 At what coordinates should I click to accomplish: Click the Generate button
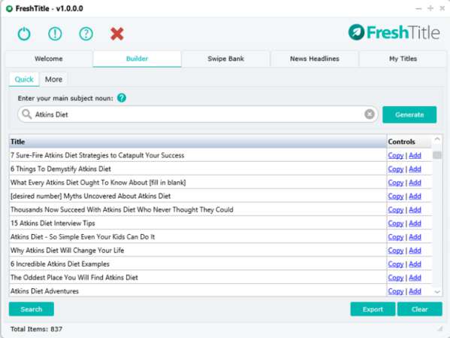(x=409, y=114)
